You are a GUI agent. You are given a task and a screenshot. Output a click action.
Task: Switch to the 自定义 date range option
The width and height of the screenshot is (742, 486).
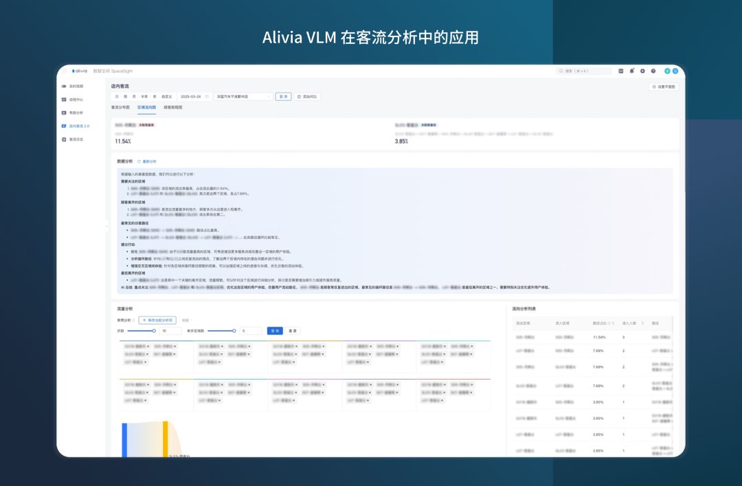pos(166,97)
